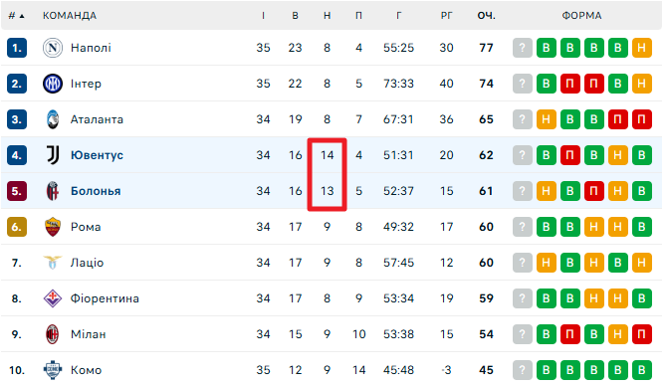Sort by the РГ goal difference header

pos(446,16)
